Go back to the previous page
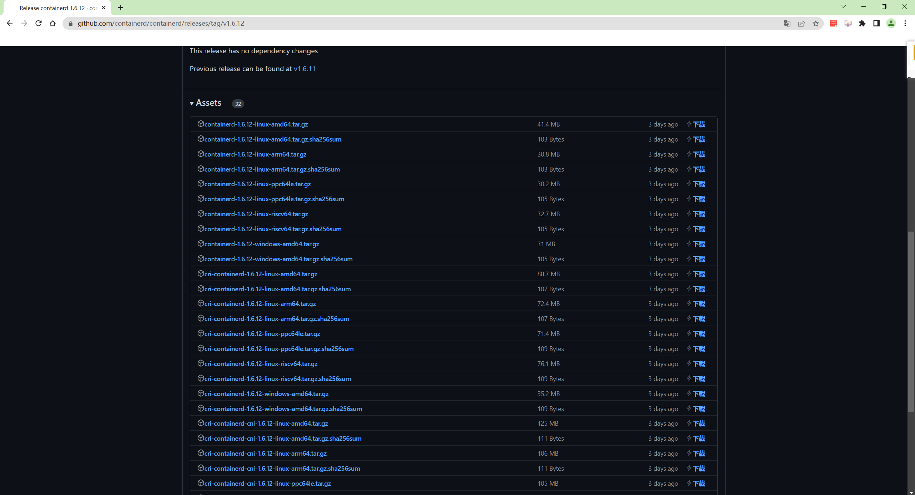Screen dimensions: 915x495 point(10,23)
